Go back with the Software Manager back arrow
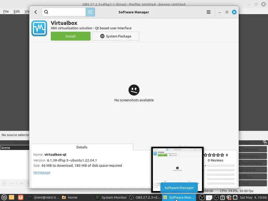This screenshot has height=201, width=268. (x=36, y=12)
